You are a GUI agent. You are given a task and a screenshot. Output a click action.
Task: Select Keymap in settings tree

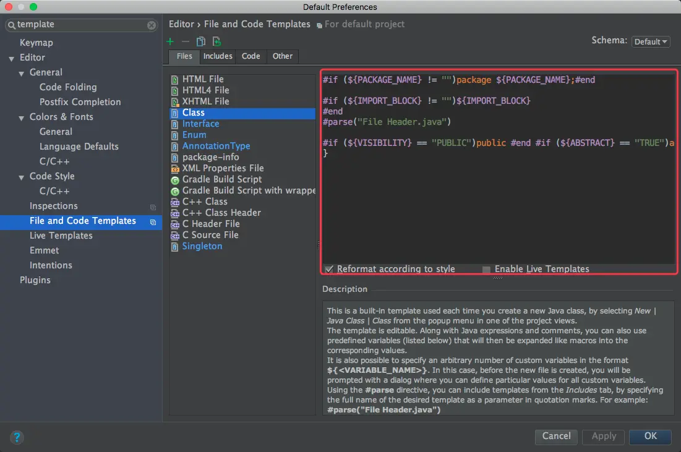[36, 43]
